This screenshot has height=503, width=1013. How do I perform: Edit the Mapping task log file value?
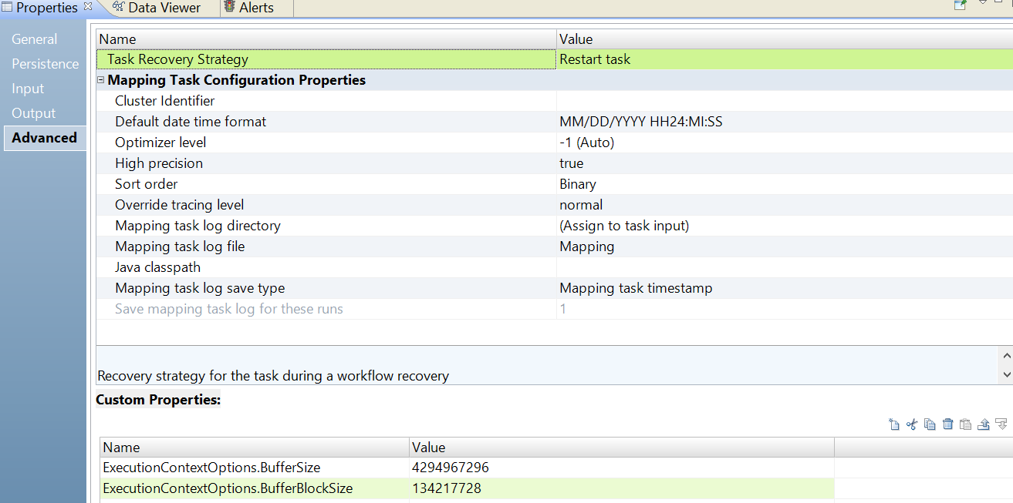pos(785,246)
